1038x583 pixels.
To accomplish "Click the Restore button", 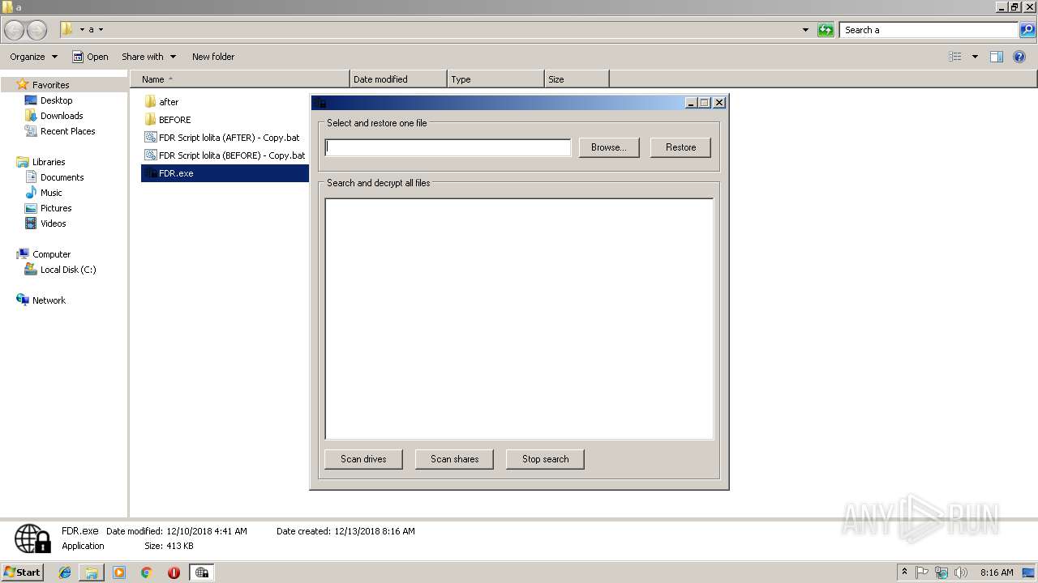I will coord(680,147).
